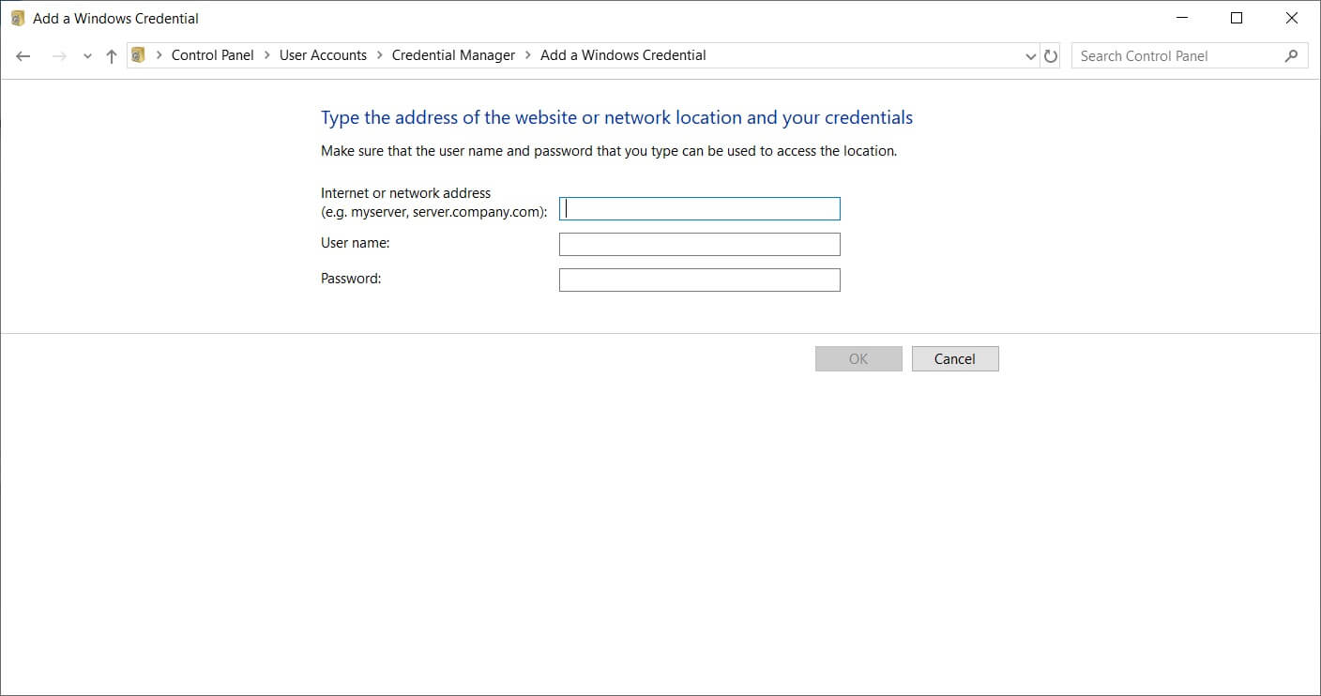Go back using the Back arrow
Screen dimensions: 1321x696
23,56
